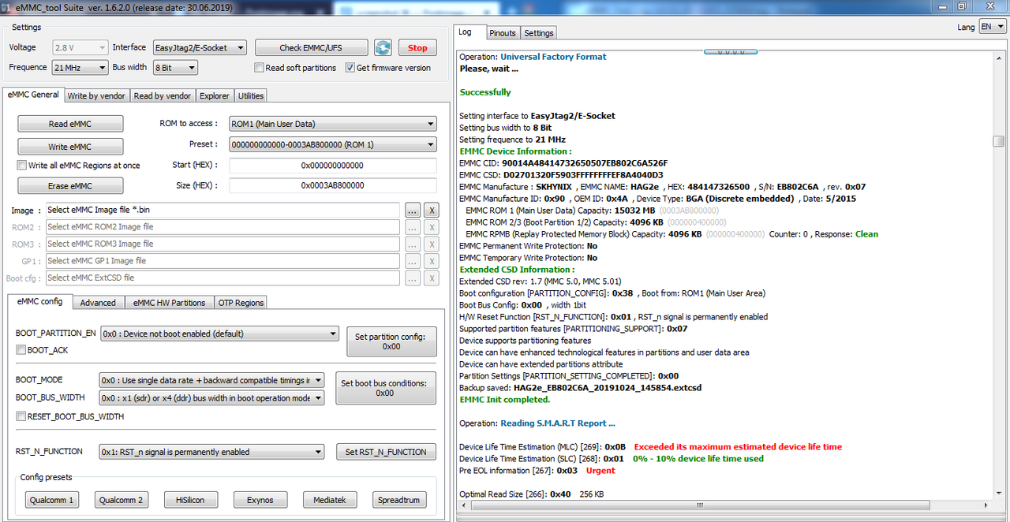Click Set boot bus conditions button

(x=384, y=388)
